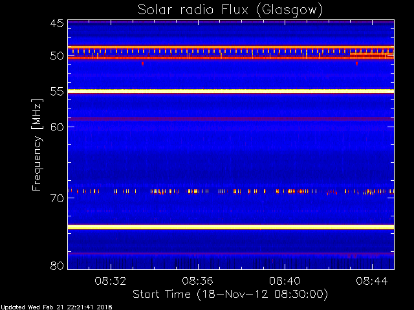
Task: Click the "08:40" time tick label
Action: (x=285, y=281)
